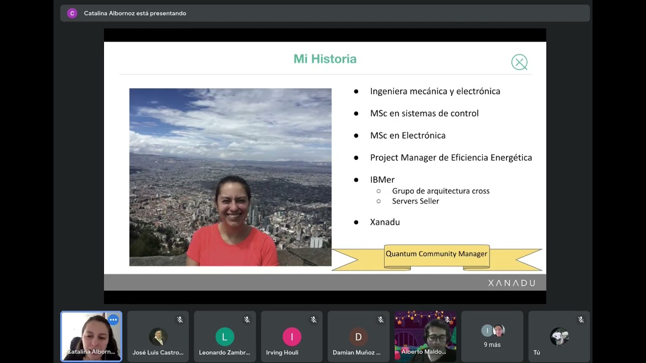Click the Ingeniera mecánica y electrónica bullet

pyautogui.click(x=435, y=91)
